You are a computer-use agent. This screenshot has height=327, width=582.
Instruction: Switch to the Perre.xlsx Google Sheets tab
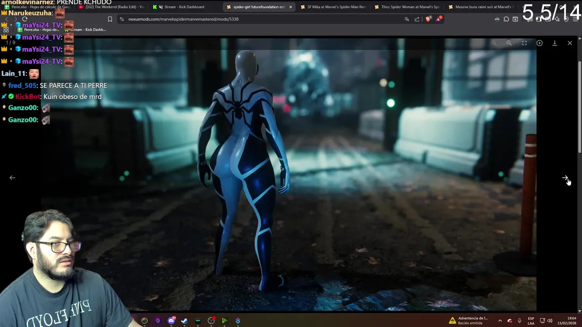[x=37, y=7]
